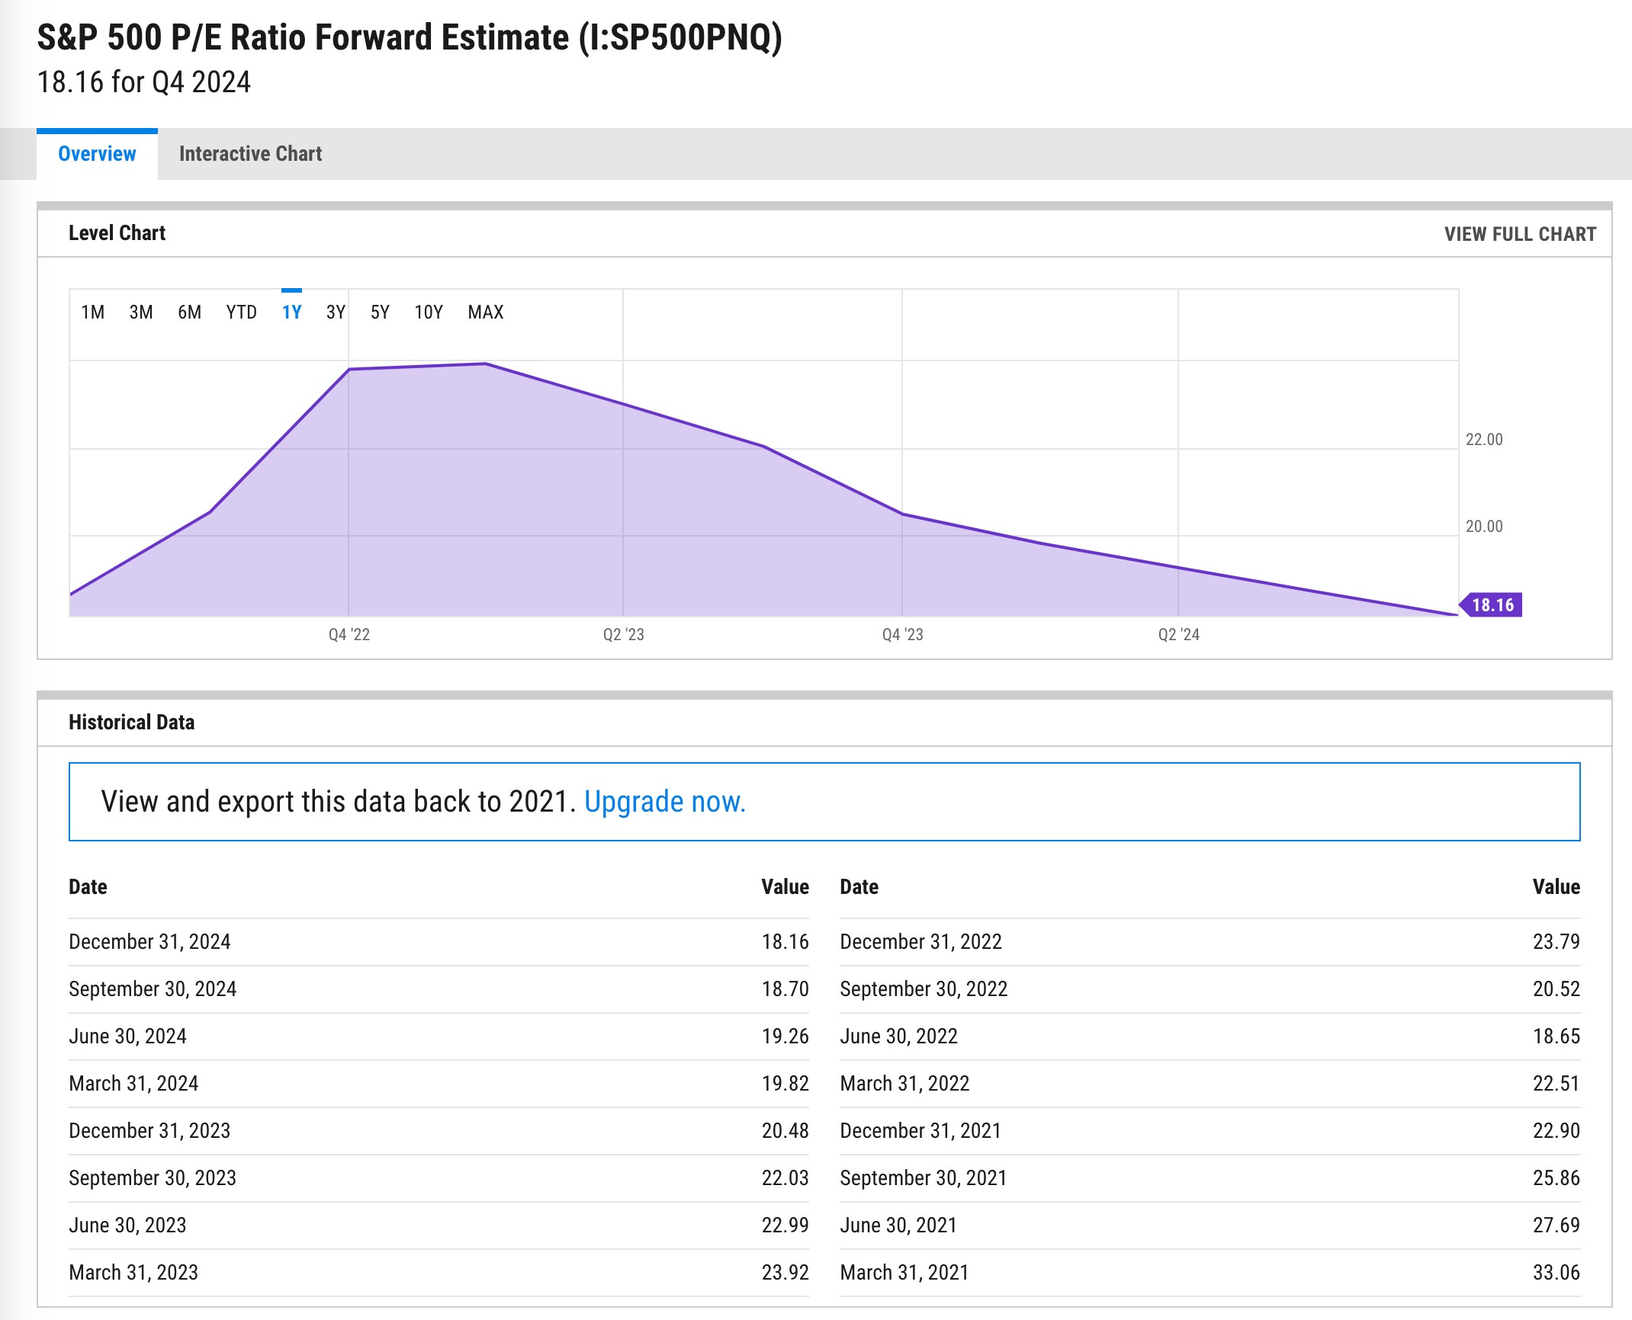Click the S&P 500 P/E Ratio page title

[410, 38]
